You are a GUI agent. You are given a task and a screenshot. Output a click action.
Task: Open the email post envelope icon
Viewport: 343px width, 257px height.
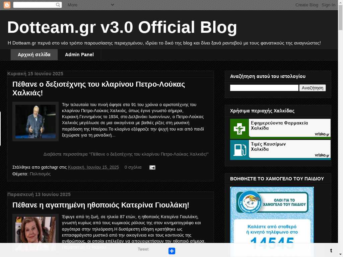152,167
